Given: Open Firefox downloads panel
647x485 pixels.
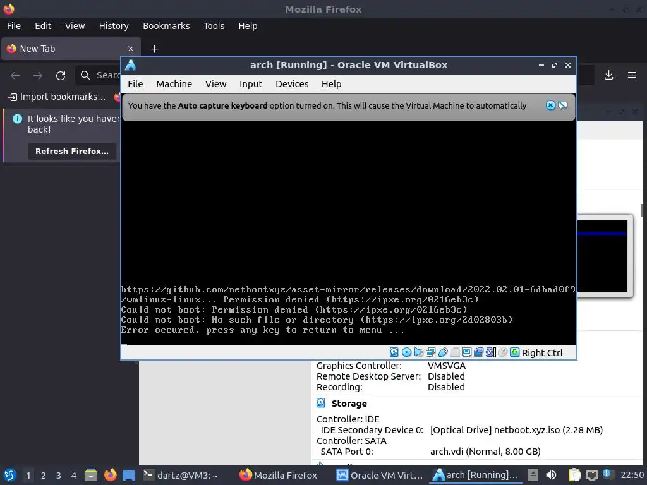Looking at the screenshot, I should coord(608,75).
